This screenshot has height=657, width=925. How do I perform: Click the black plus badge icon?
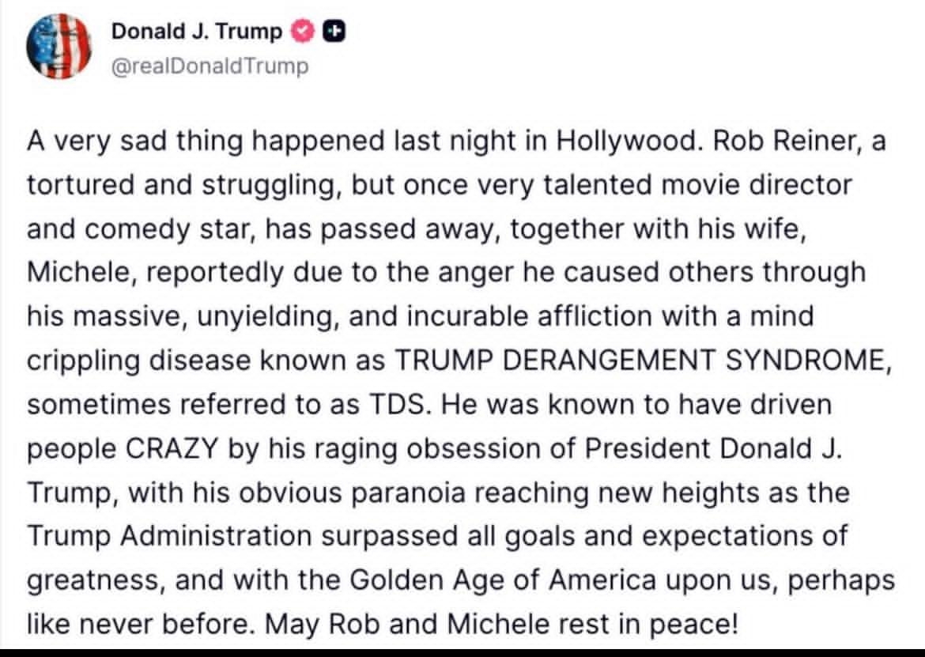point(334,32)
